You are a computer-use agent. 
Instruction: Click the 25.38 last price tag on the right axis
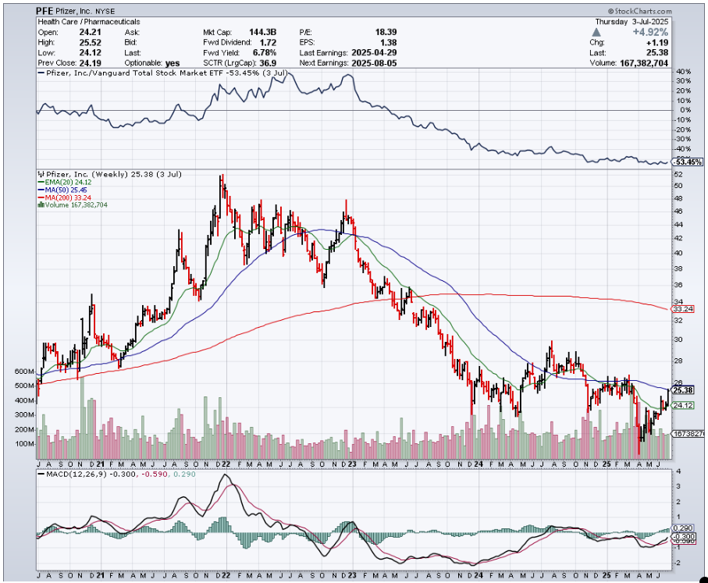tap(683, 390)
